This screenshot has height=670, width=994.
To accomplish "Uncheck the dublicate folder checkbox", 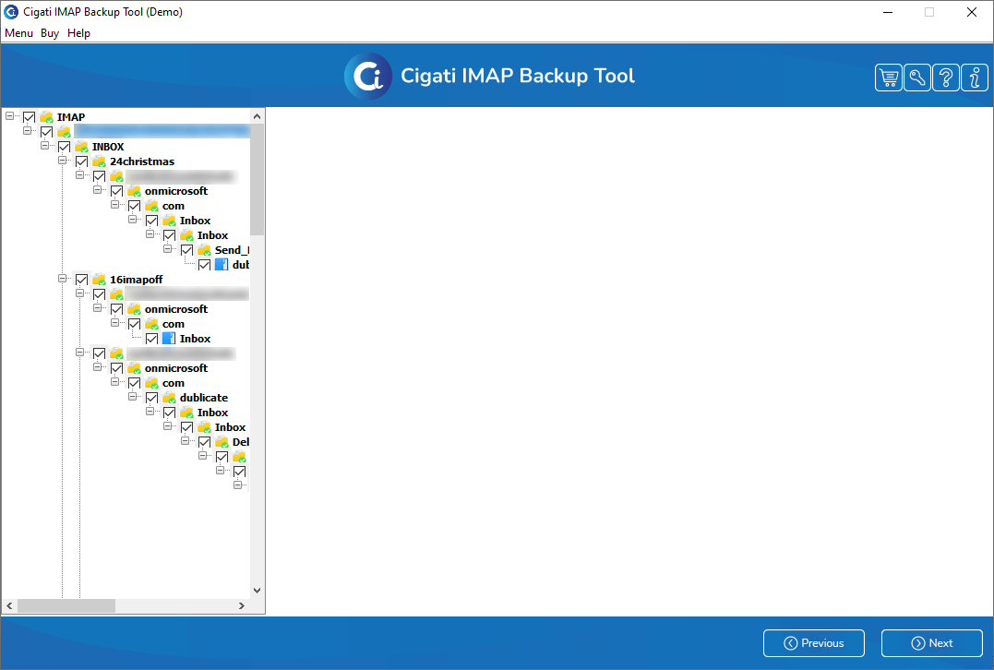I will pyautogui.click(x=151, y=398).
